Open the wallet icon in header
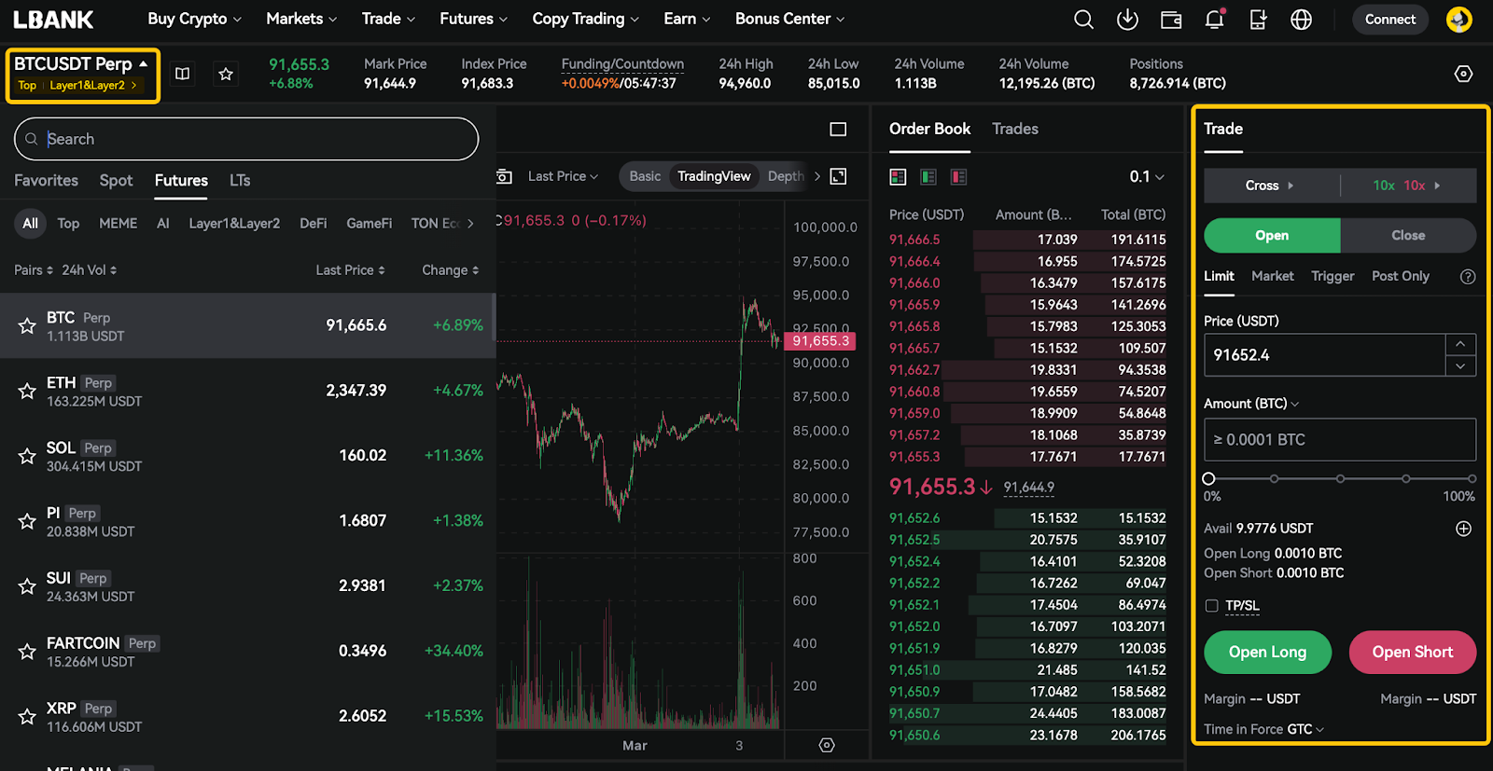1493x771 pixels. [1171, 20]
